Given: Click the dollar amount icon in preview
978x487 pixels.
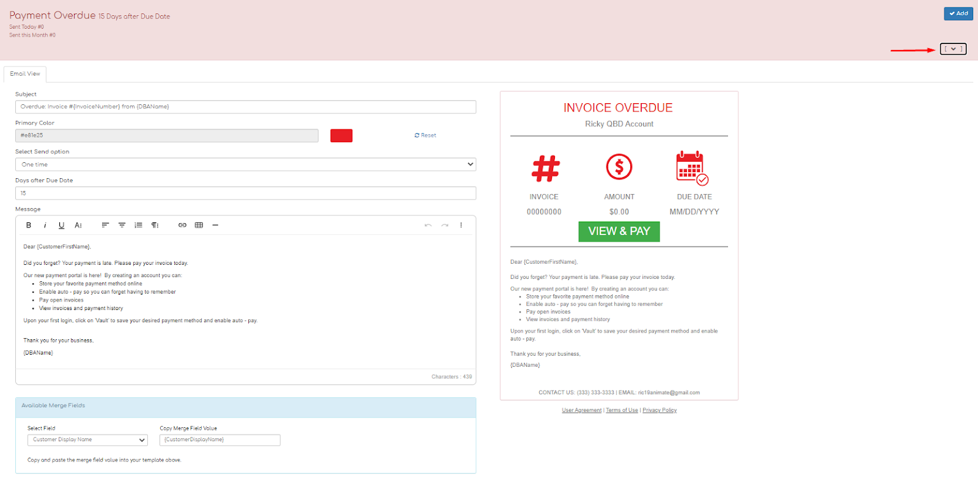Looking at the screenshot, I should pos(619,167).
